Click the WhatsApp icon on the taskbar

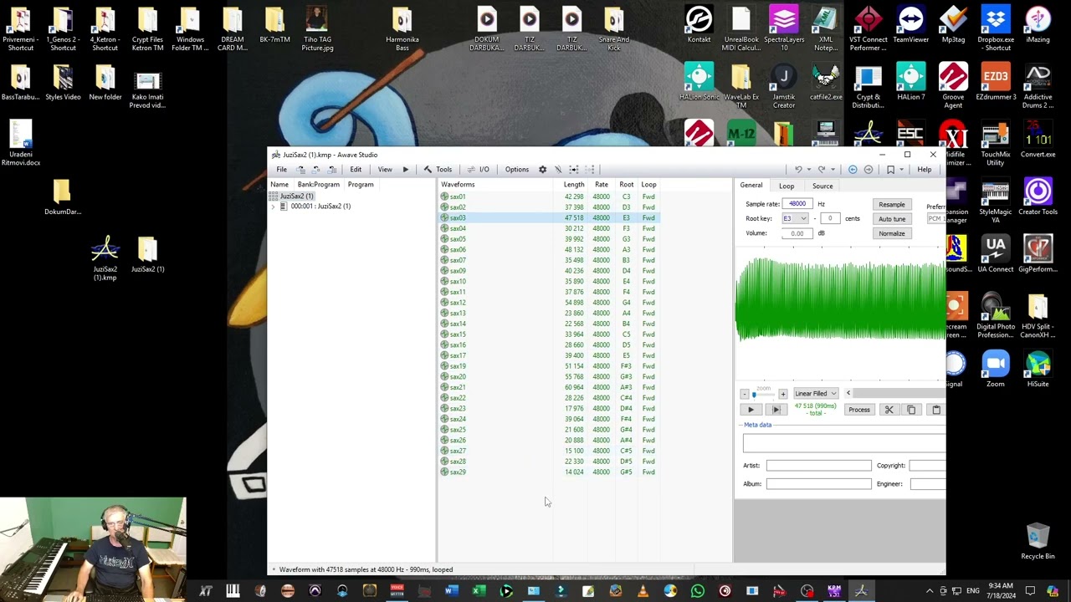tap(698, 591)
